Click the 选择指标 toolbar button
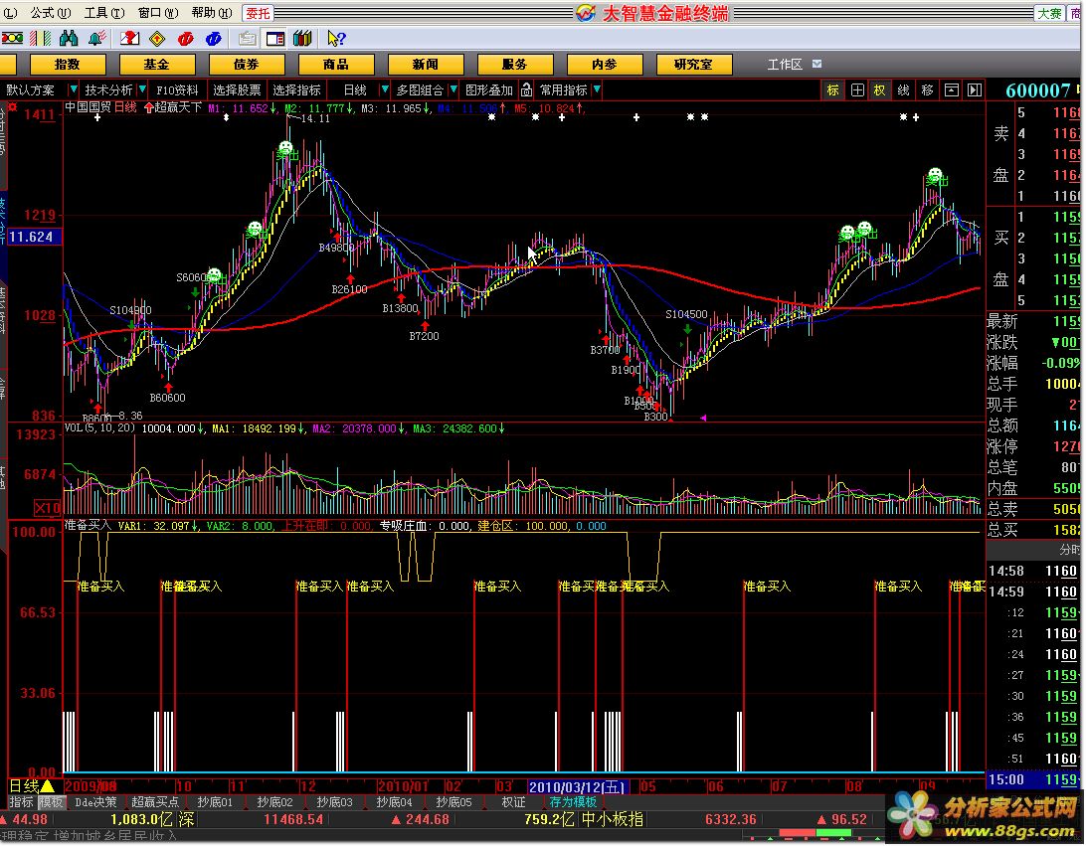 pyautogui.click(x=296, y=90)
